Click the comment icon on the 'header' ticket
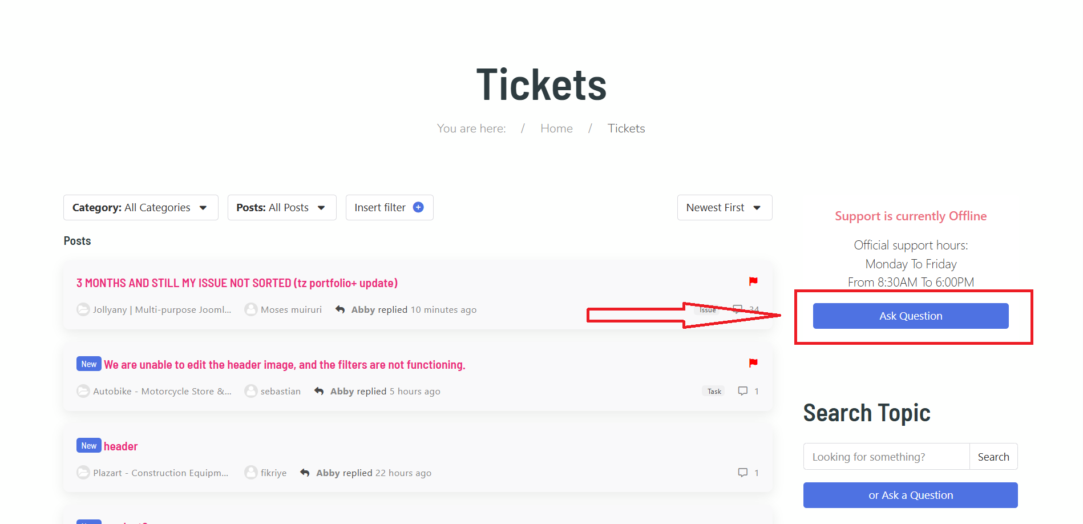 point(742,473)
